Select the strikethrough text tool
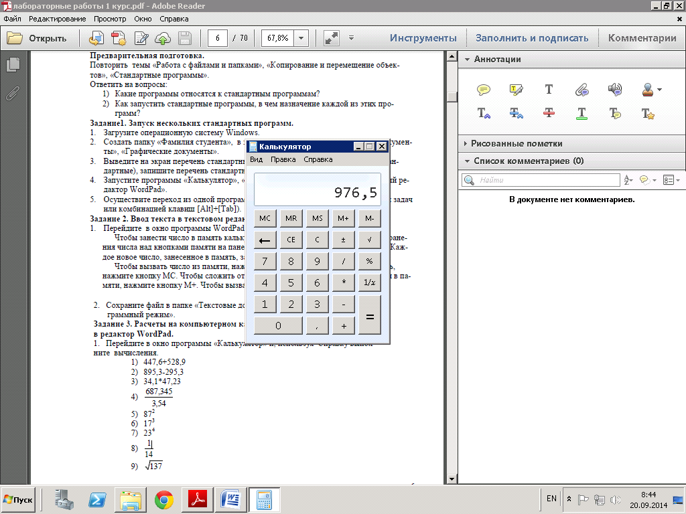686x514 pixels. 549,113
